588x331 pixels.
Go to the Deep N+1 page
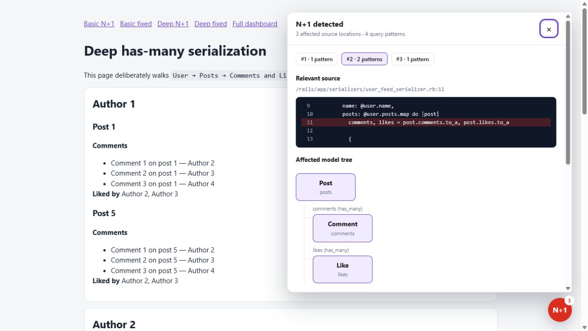[x=173, y=24]
